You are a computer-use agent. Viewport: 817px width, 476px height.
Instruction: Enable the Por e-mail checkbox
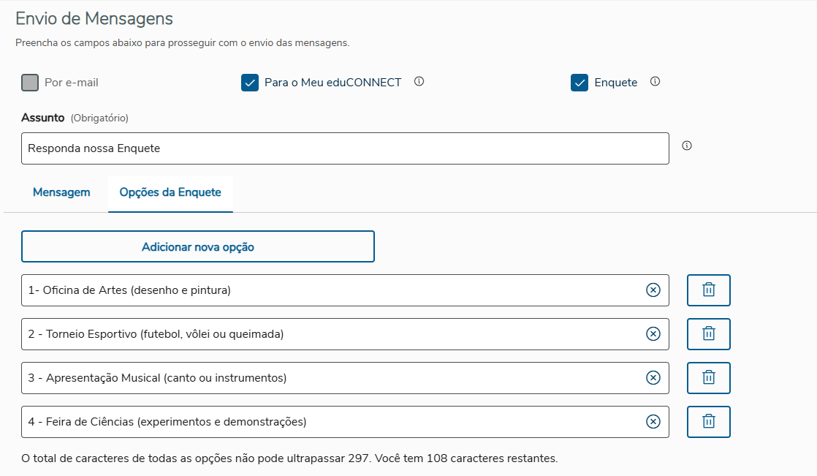click(x=30, y=83)
